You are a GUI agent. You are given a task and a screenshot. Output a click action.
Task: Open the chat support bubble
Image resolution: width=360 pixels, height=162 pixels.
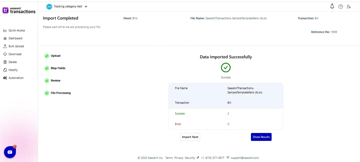pos(10,152)
